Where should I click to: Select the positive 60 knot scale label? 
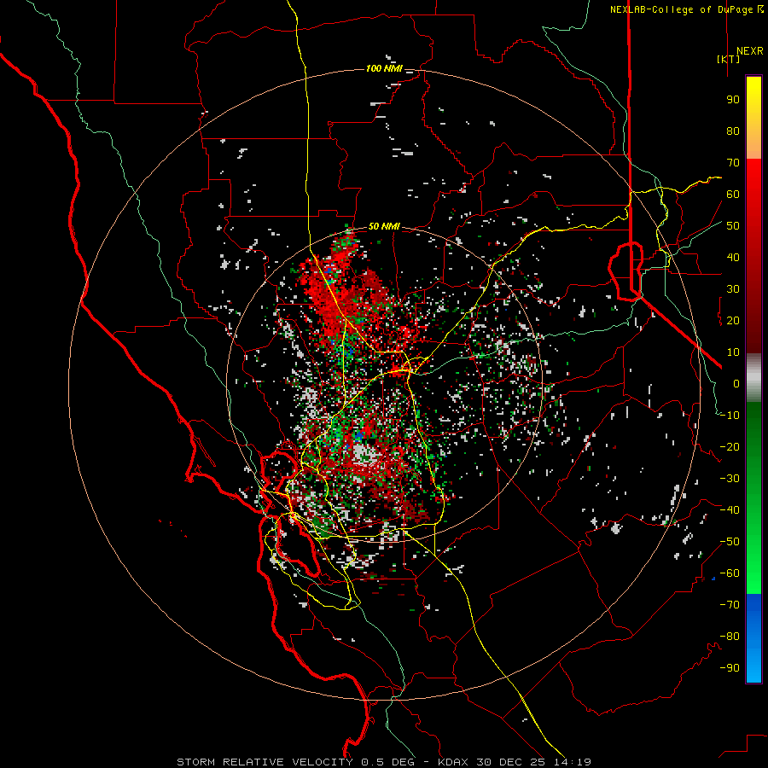[x=733, y=195]
